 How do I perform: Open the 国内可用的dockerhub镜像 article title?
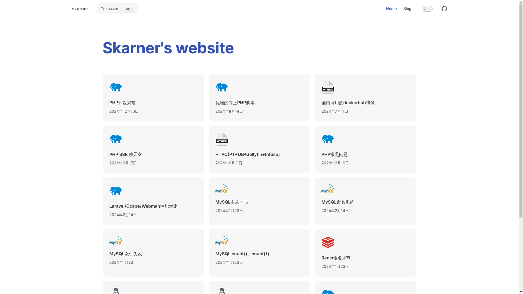coord(348,103)
